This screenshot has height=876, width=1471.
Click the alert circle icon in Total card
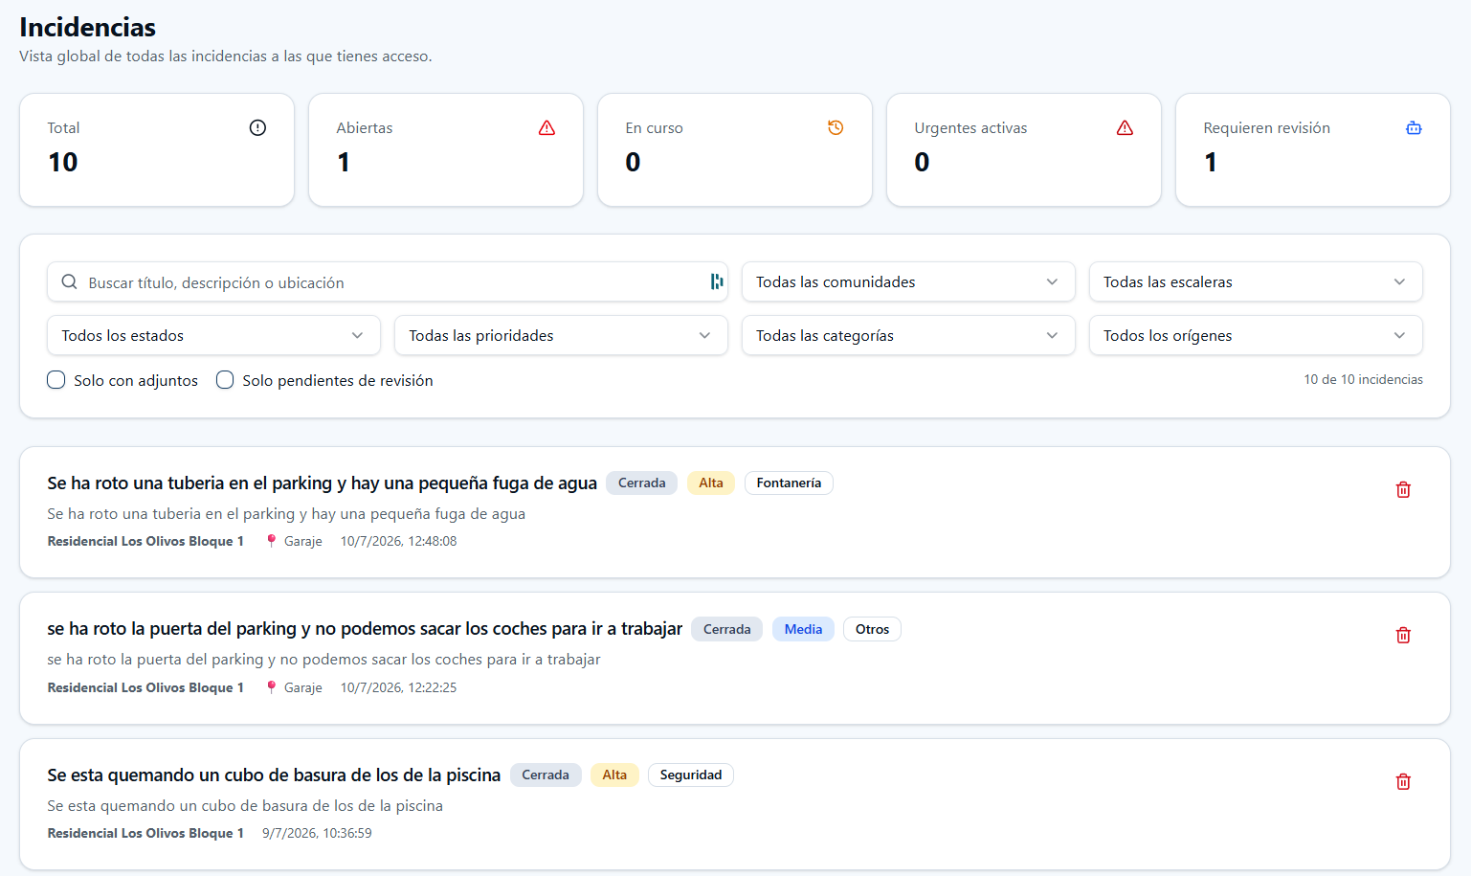[257, 127]
